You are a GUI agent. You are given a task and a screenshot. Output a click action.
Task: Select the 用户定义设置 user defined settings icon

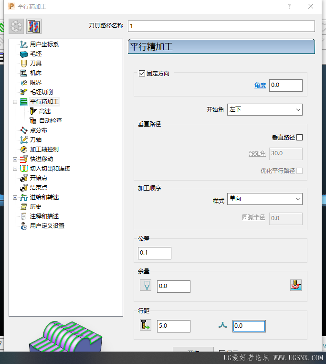point(24,226)
